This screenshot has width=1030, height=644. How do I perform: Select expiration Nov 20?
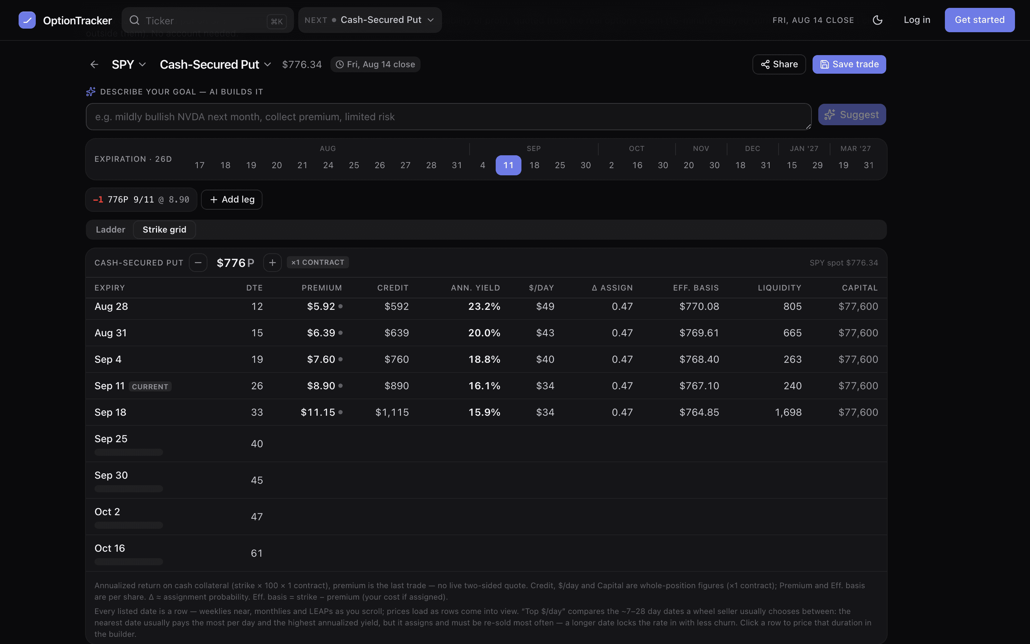[x=689, y=165]
